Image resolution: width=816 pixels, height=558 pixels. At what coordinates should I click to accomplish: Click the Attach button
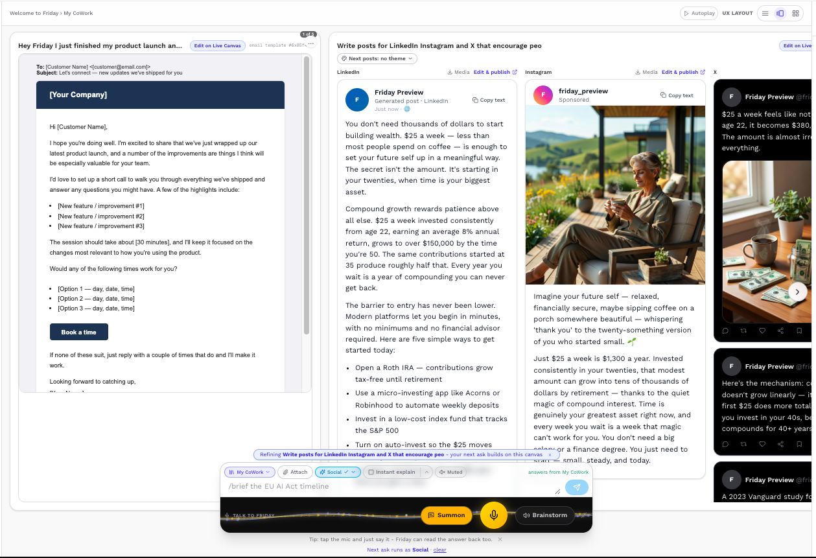295,472
